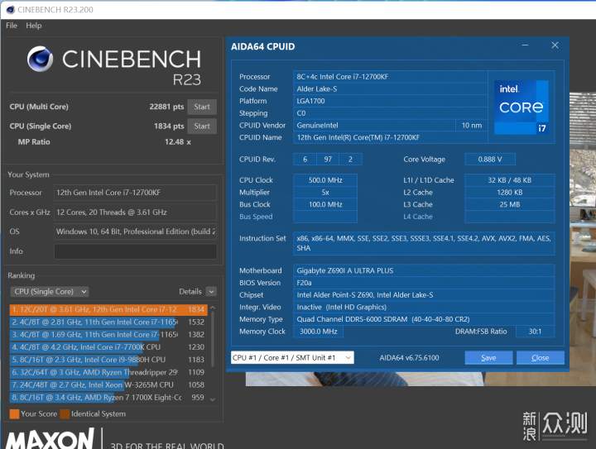This screenshot has height=449, width=596.
Task: Click the BIOS Version F20a value
Action: click(424, 283)
